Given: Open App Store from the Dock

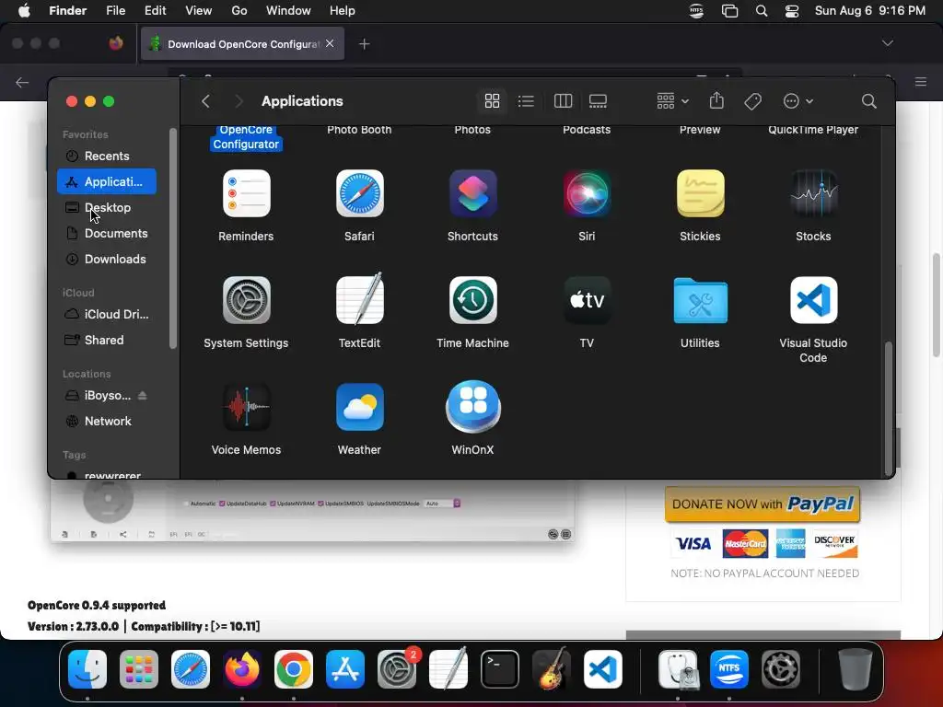Looking at the screenshot, I should click(x=345, y=669).
